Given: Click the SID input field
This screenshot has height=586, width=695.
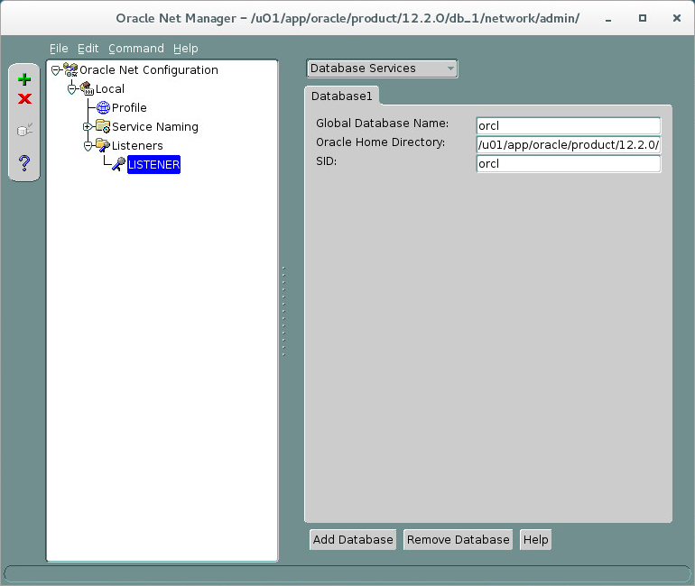Looking at the screenshot, I should (x=569, y=164).
